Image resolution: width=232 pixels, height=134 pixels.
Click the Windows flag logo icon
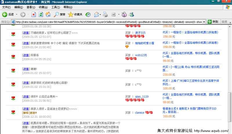pyautogui.click(x=228, y=7)
